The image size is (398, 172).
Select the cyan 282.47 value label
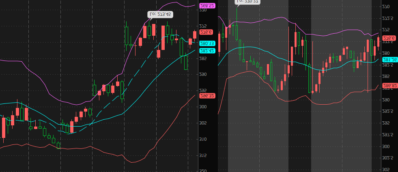click(207, 51)
